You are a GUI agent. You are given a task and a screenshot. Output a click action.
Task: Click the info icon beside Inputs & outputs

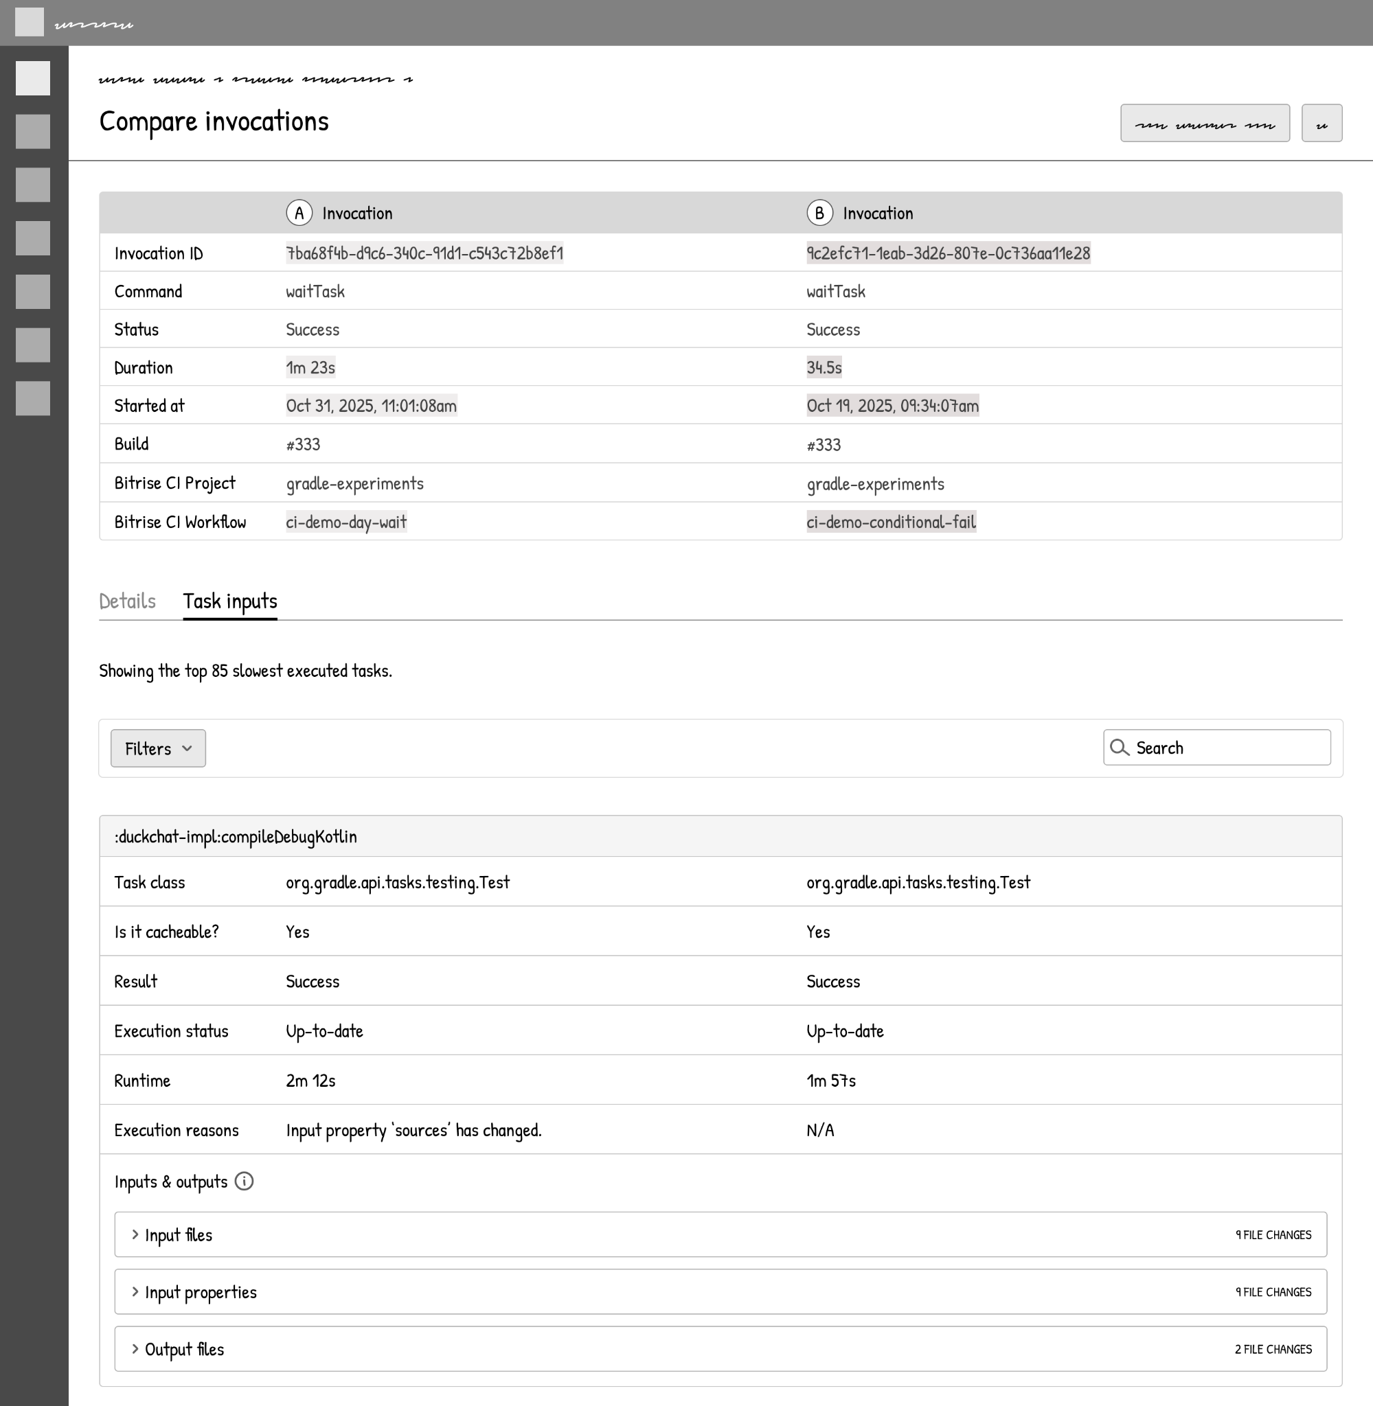coord(245,1181)
